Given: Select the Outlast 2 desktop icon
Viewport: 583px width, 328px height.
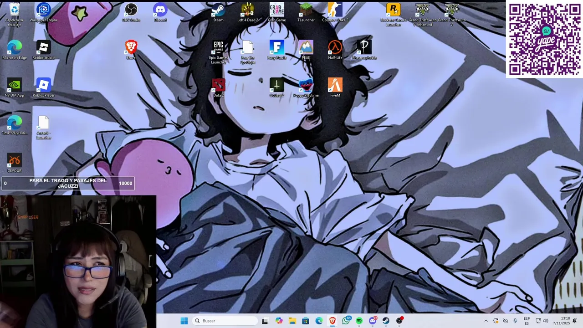Looking at the screenshot, I should 277,88.
